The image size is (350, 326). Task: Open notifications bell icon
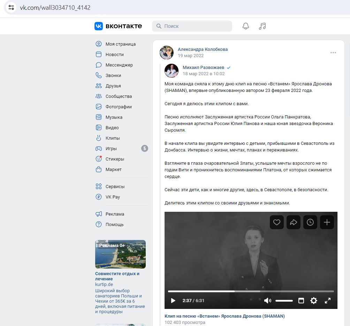tap(246, 26)
